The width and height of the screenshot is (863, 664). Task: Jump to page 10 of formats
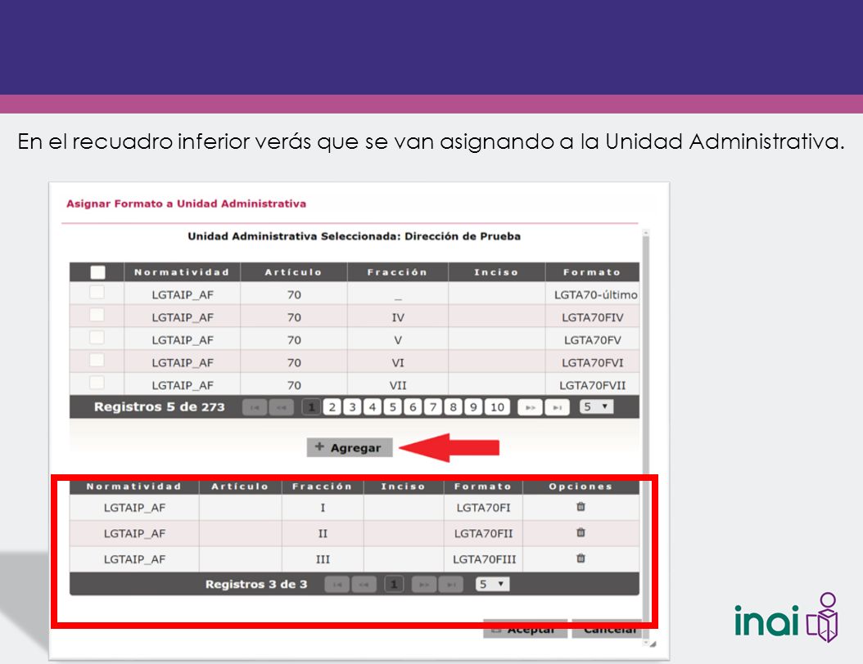(498, 407)
